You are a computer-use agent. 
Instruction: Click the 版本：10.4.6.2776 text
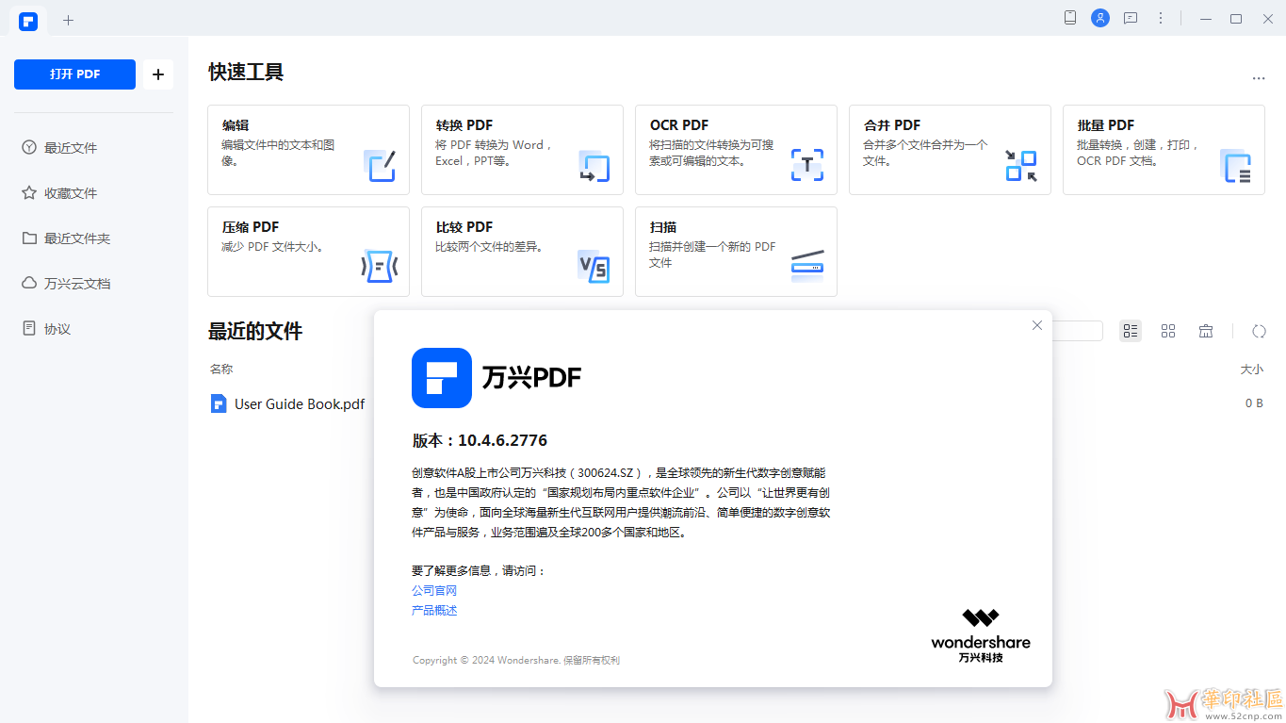click(x=480, y=440)
